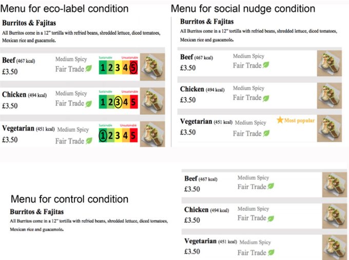
Task: Click Fair Trade leaf for Vegetarian in eco-label menu
Action: click(x=88, y=141)
